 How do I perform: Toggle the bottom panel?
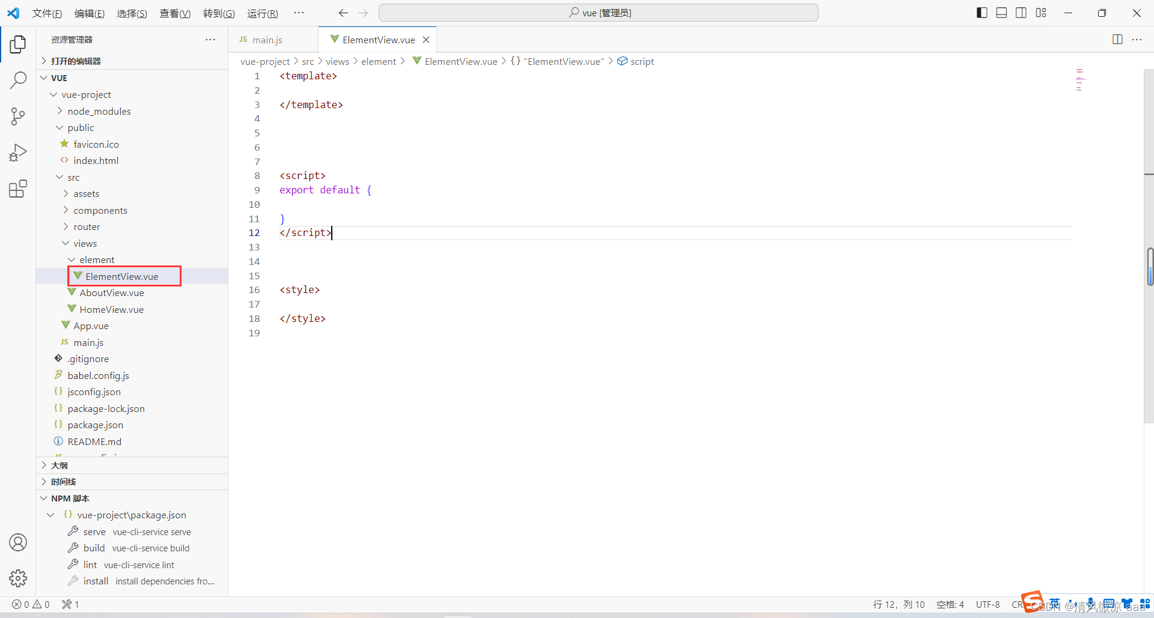coord(1001,13)
